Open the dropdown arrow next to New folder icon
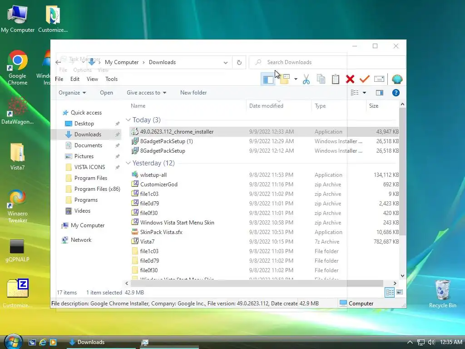This screenshot has width=465, height=349. click(296, 79)
